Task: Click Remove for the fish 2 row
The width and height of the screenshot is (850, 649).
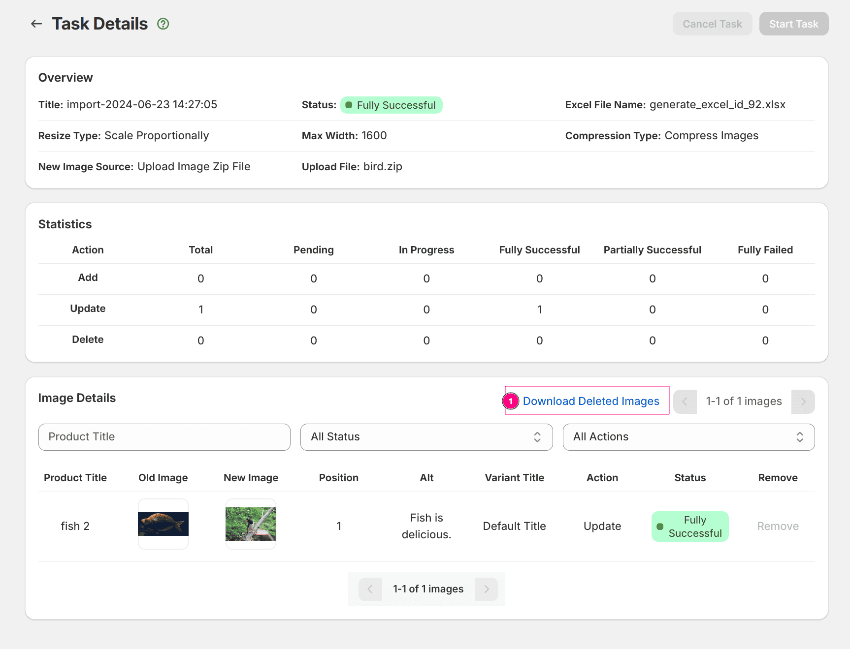Action: tap(778, 526)
